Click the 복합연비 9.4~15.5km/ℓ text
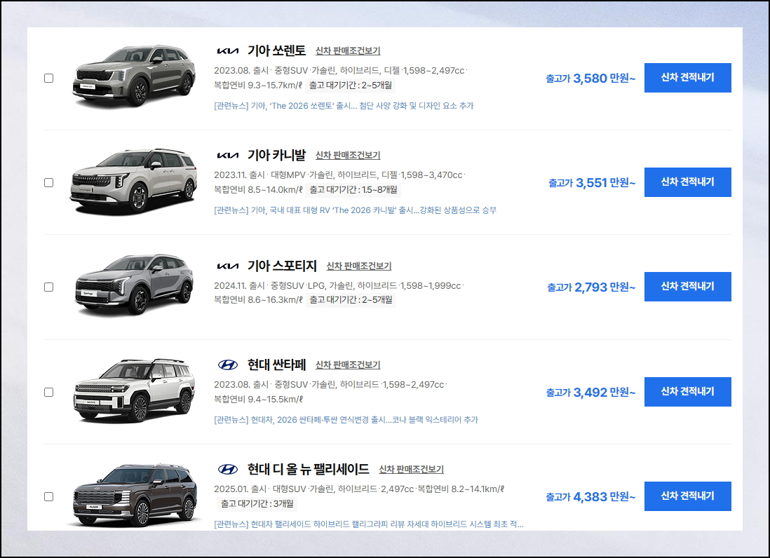The height and width of the screenshot is (558, 770). pos(258,399)
